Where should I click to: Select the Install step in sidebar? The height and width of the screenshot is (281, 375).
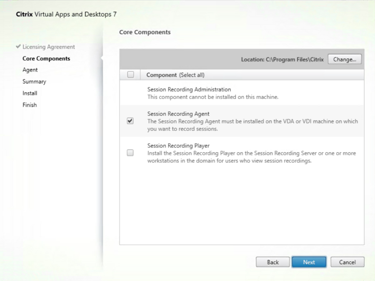click(x=30, y=93)
